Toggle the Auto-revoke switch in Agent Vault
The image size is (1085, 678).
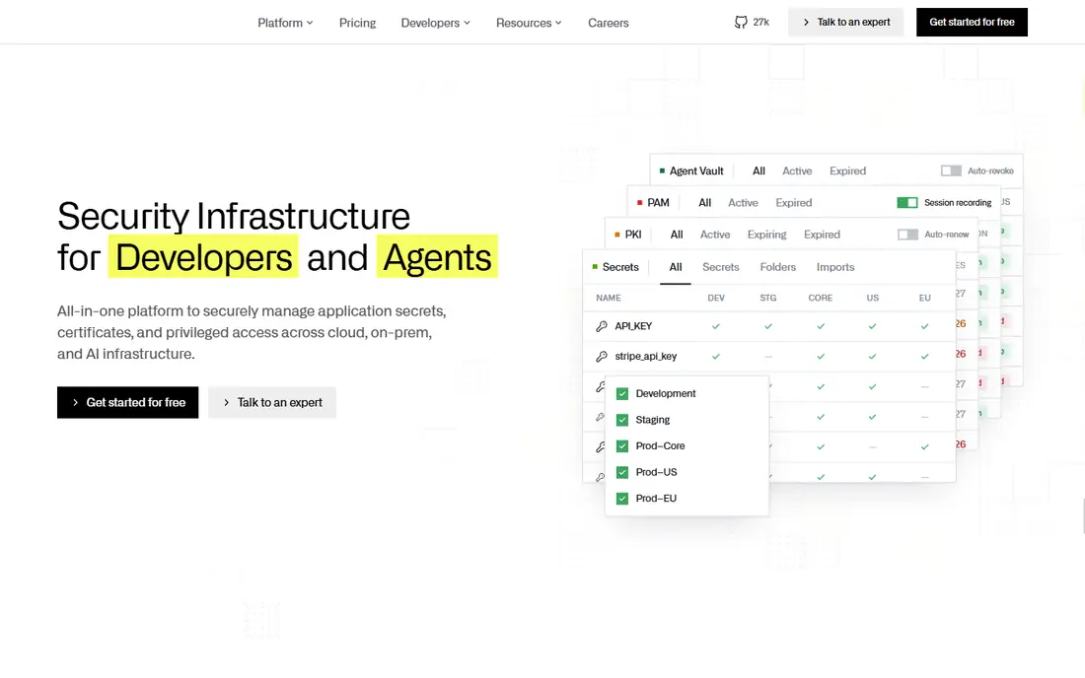(951, 170)
